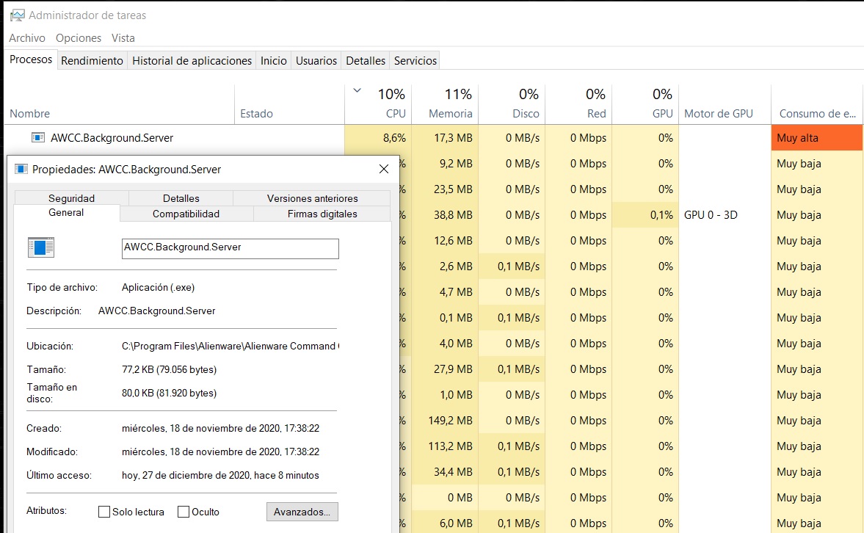Open the Archivo menu
Screen dimensions: 864x533
tap(27, 38)
